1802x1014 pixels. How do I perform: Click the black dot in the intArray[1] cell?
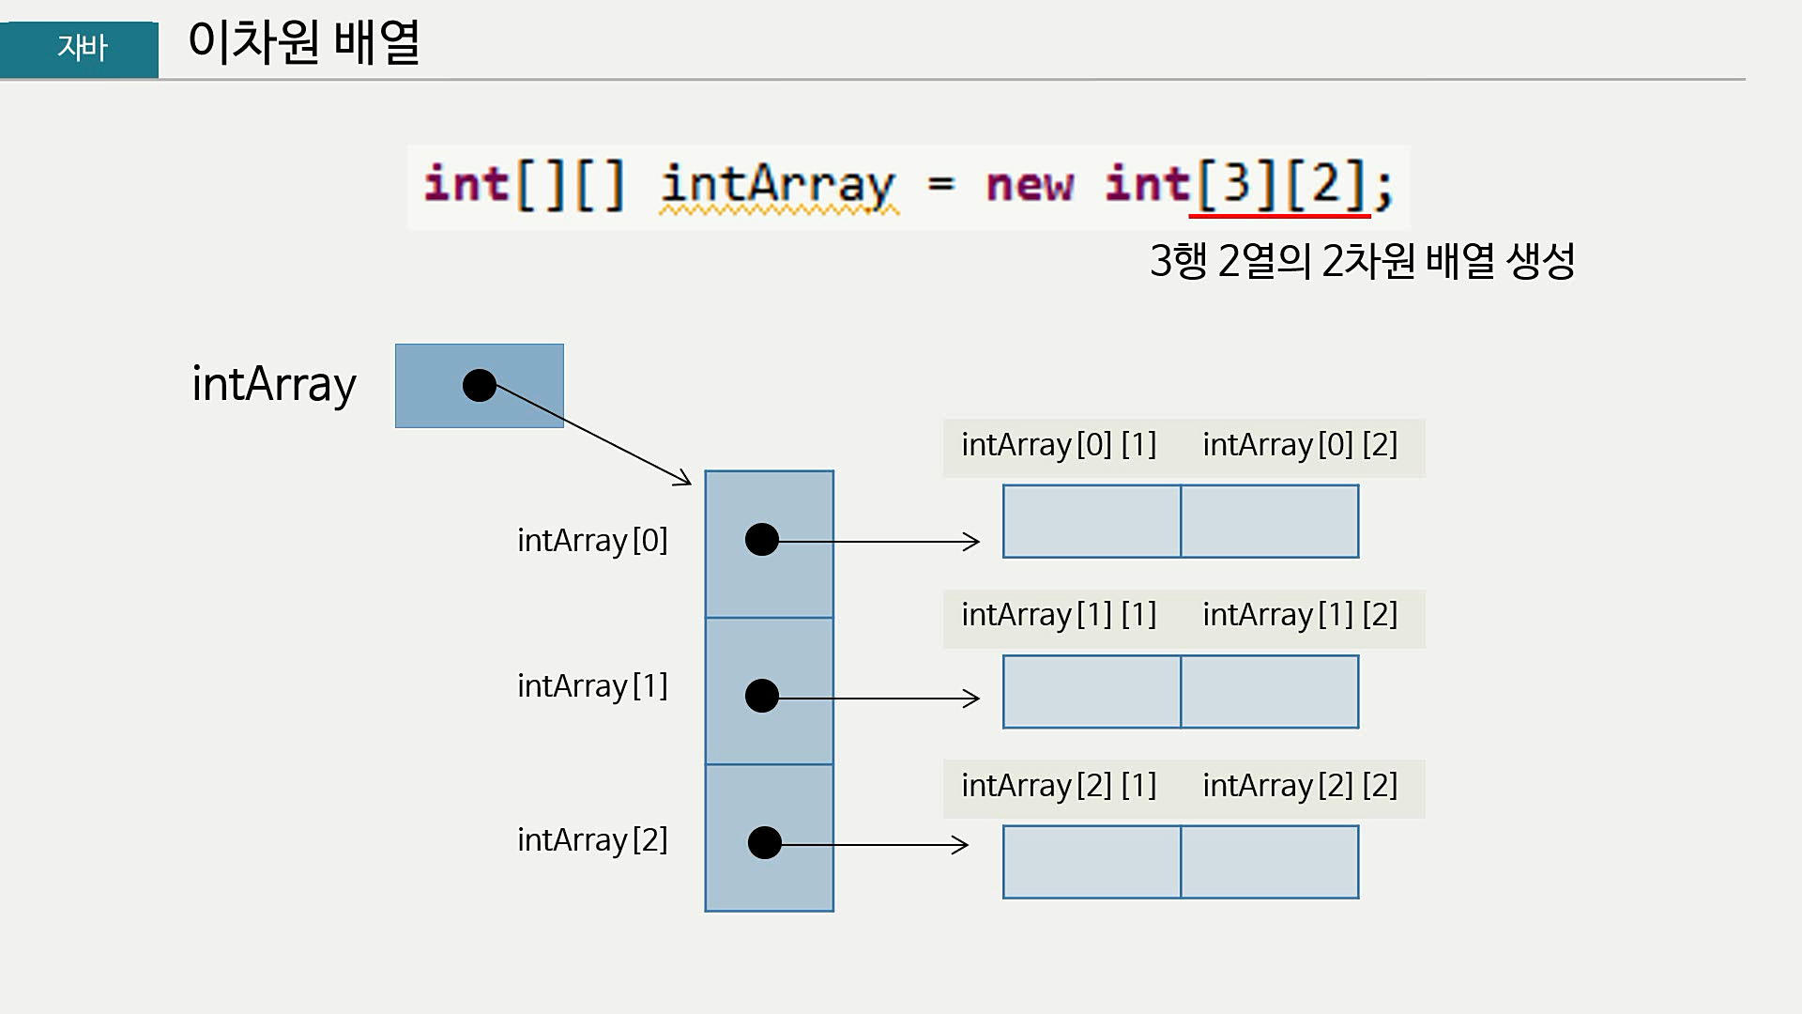(761, 696)
